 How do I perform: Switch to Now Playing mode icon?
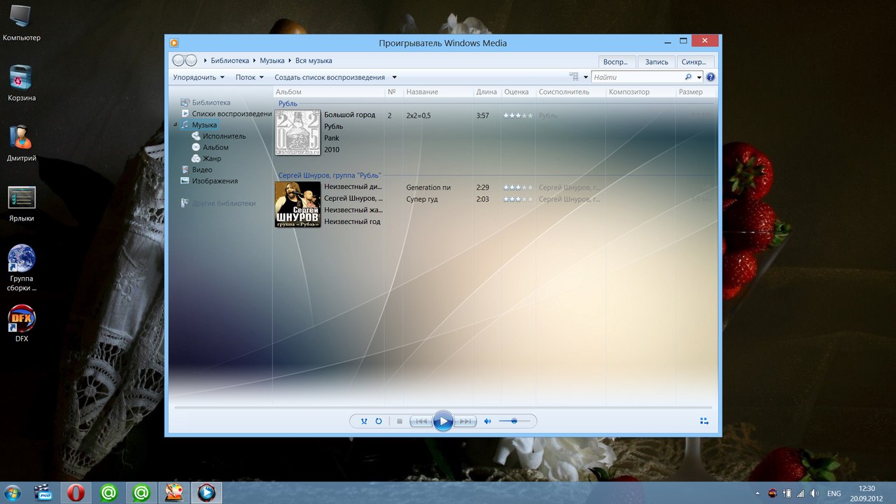[704, 421]
